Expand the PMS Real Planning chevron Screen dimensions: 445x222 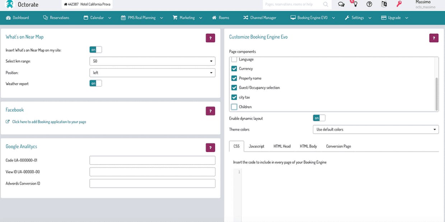coord(161,18)
